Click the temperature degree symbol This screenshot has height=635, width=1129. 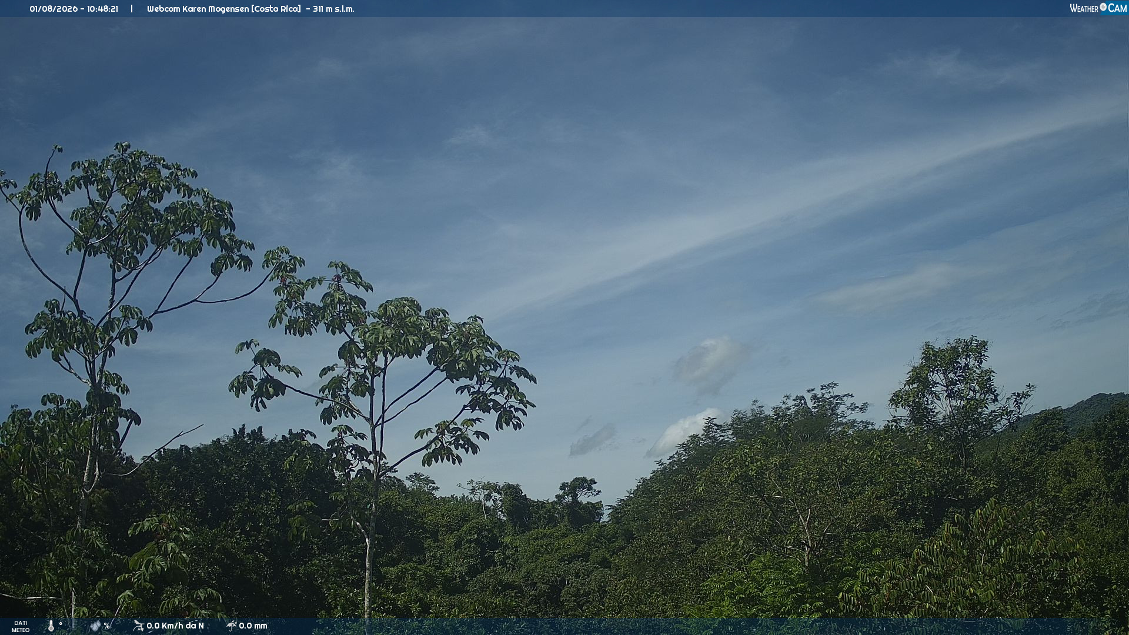[x=61, y=623]
